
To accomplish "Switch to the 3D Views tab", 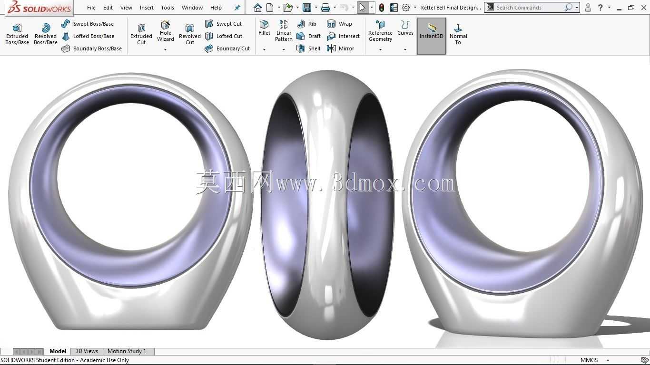I will [87, 351].
